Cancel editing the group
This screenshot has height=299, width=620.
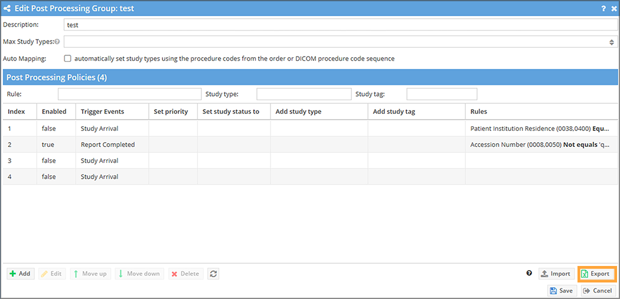click(x=598, y=291)
